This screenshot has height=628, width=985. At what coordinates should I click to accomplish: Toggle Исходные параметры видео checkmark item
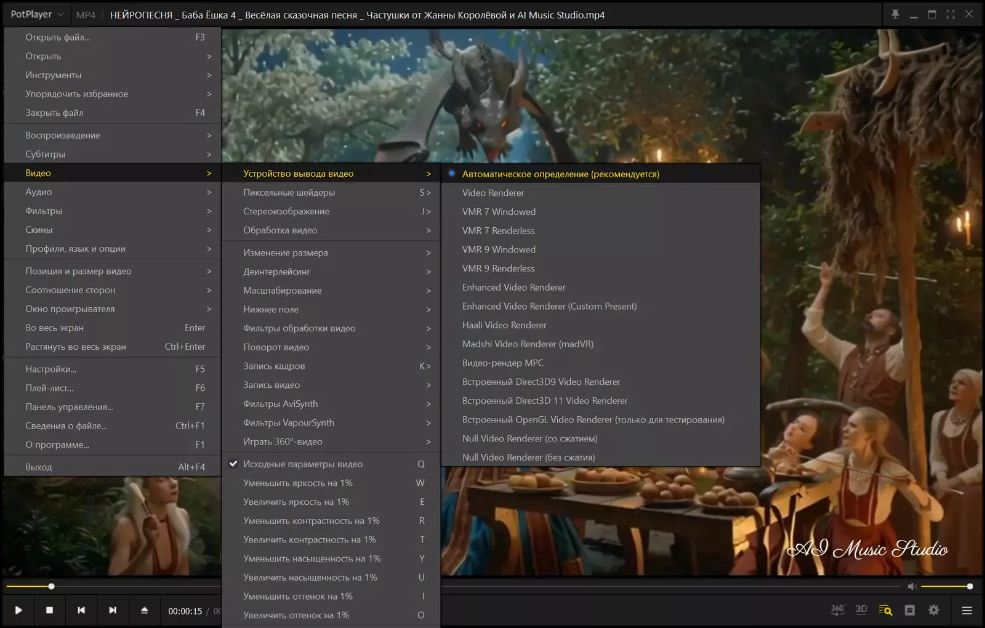(x=331, y=464)
